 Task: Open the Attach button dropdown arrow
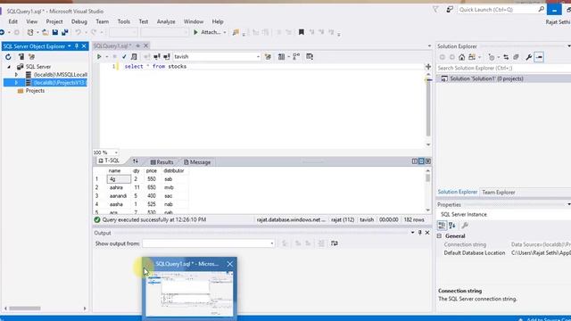point(224,32)
